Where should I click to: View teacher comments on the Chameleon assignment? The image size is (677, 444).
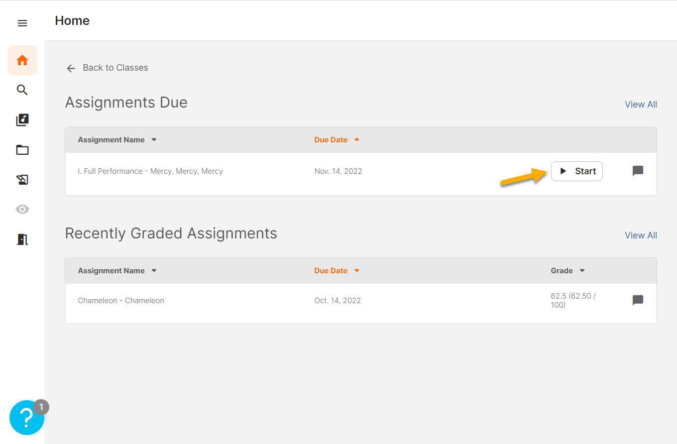point(638,300)
